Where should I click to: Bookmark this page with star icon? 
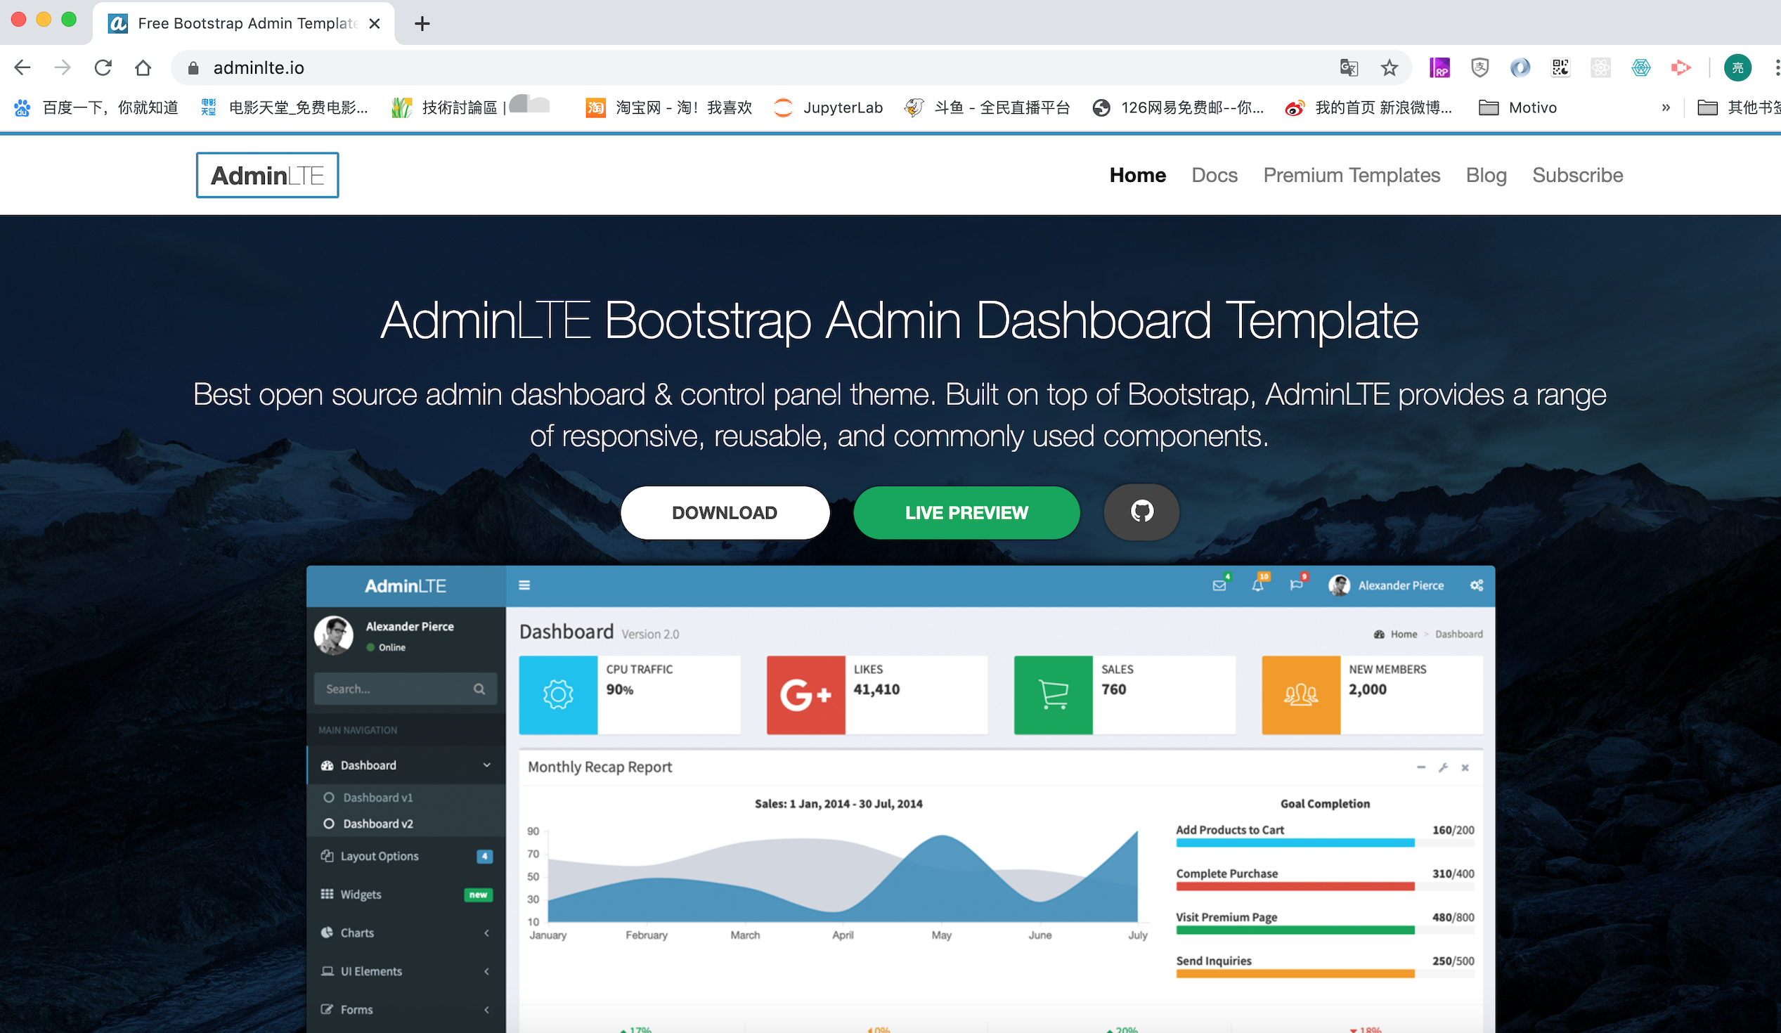point(1390,68)
